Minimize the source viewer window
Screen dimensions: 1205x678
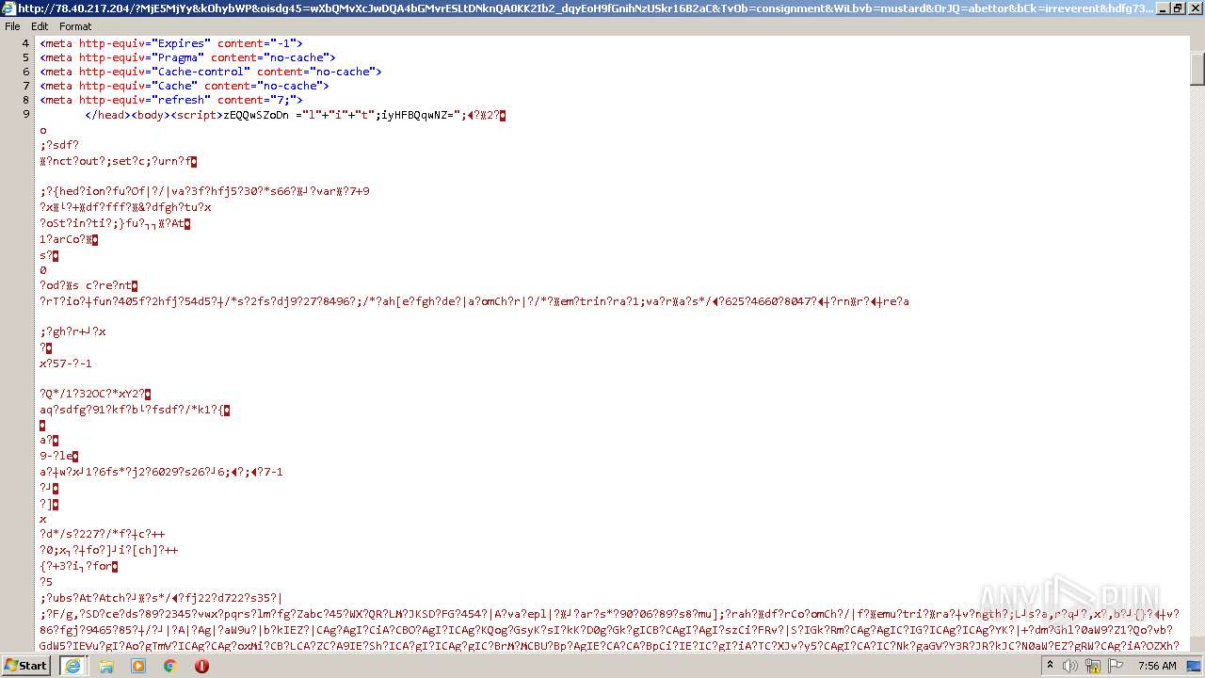[x=1163, y=8]
